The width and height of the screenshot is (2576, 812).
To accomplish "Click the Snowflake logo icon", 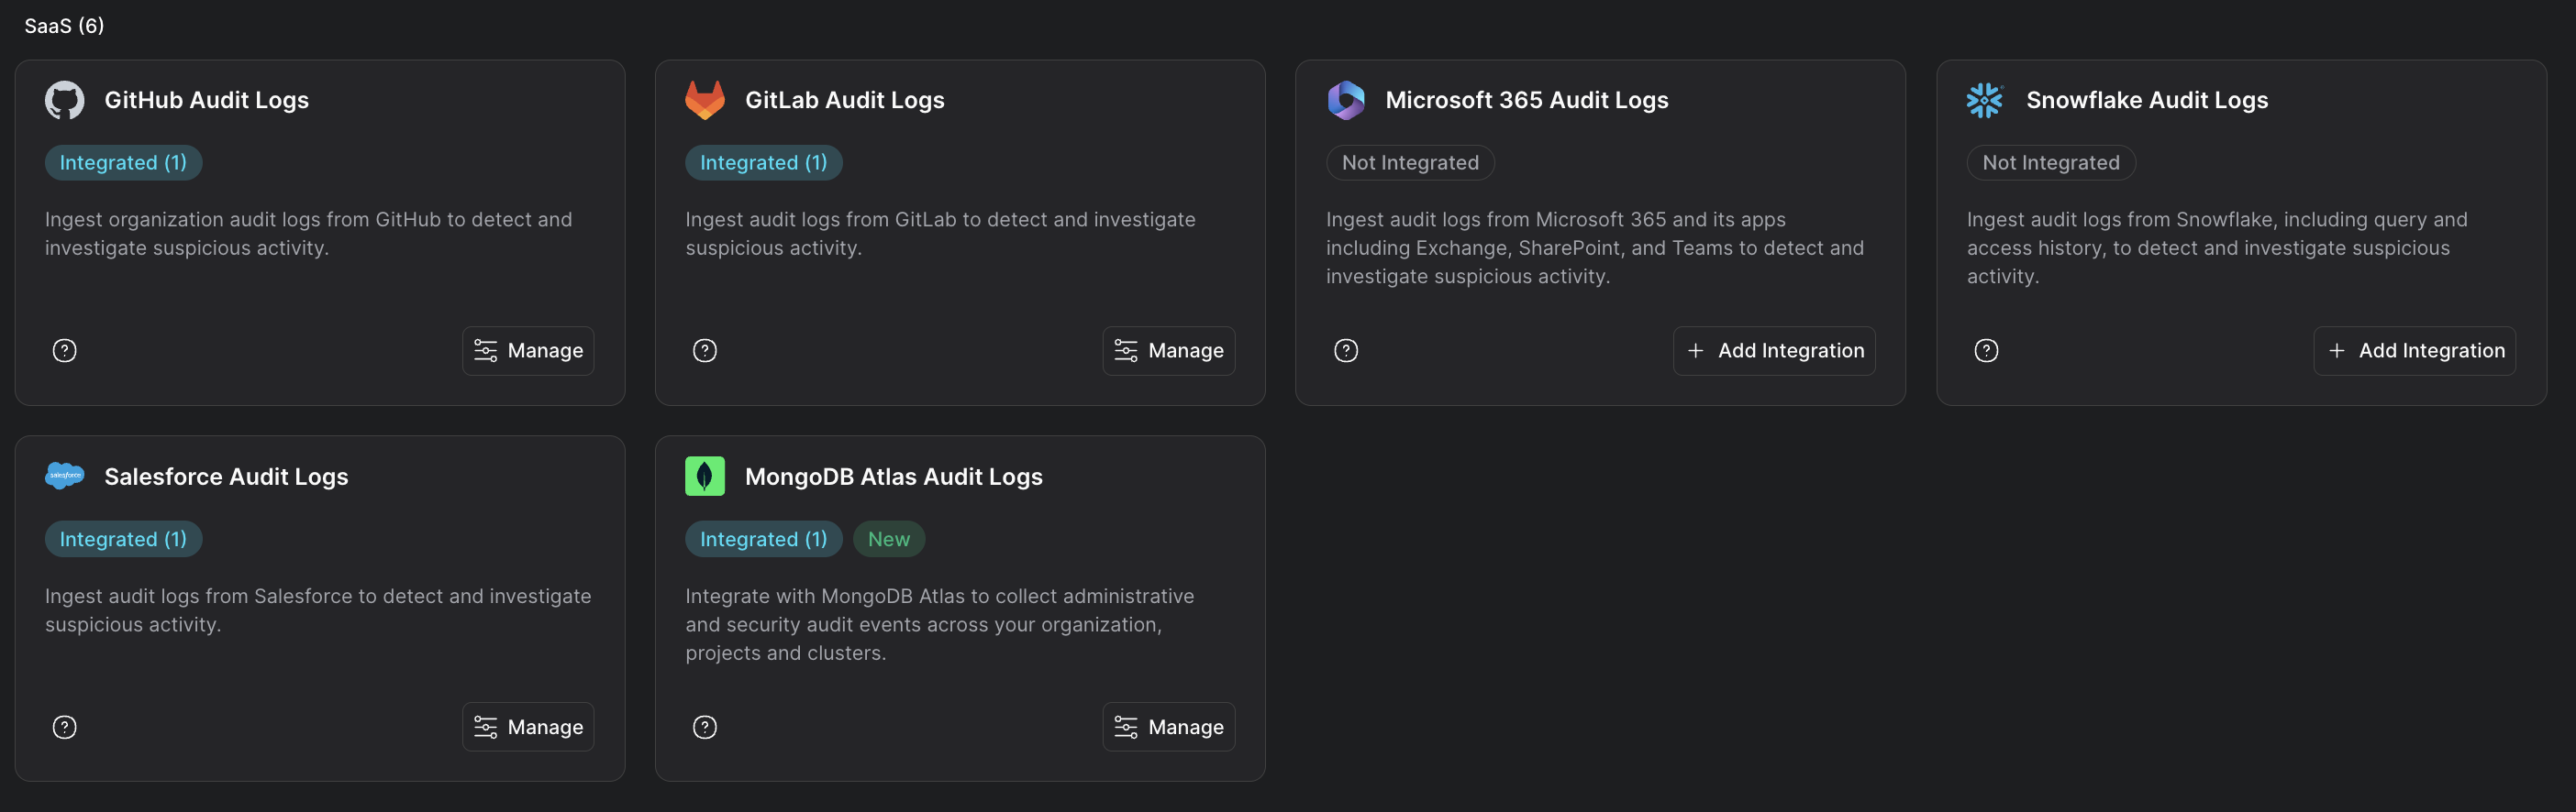I will tap(1985, 100).
